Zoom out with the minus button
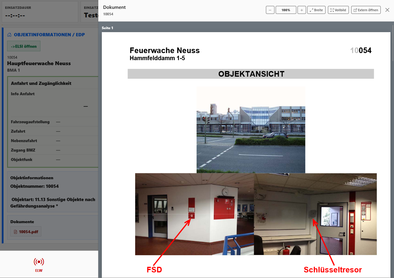 pos(270,10)
